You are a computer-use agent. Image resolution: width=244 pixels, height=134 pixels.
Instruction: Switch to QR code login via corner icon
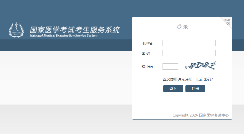tap(227, 22)
